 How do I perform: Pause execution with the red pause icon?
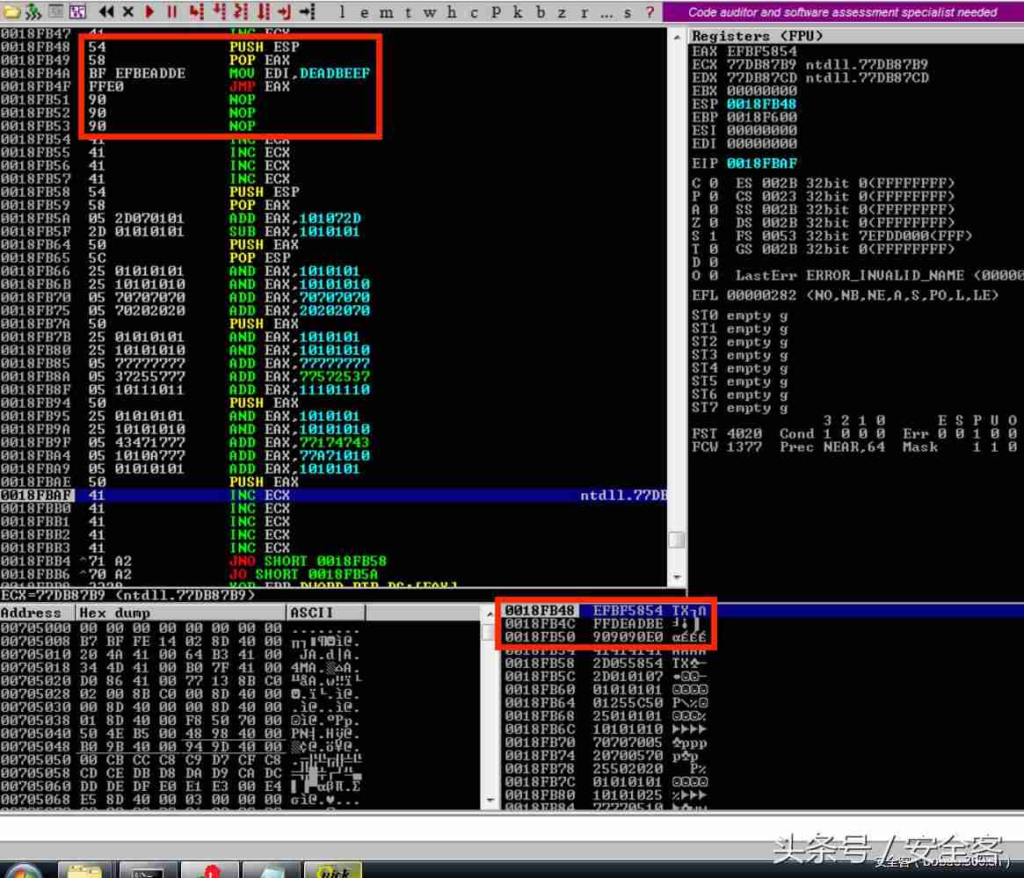[171, 11]
